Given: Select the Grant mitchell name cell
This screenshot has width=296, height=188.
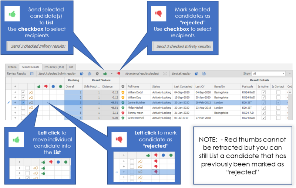Looking at the screenshot, I should coord(137,118).
